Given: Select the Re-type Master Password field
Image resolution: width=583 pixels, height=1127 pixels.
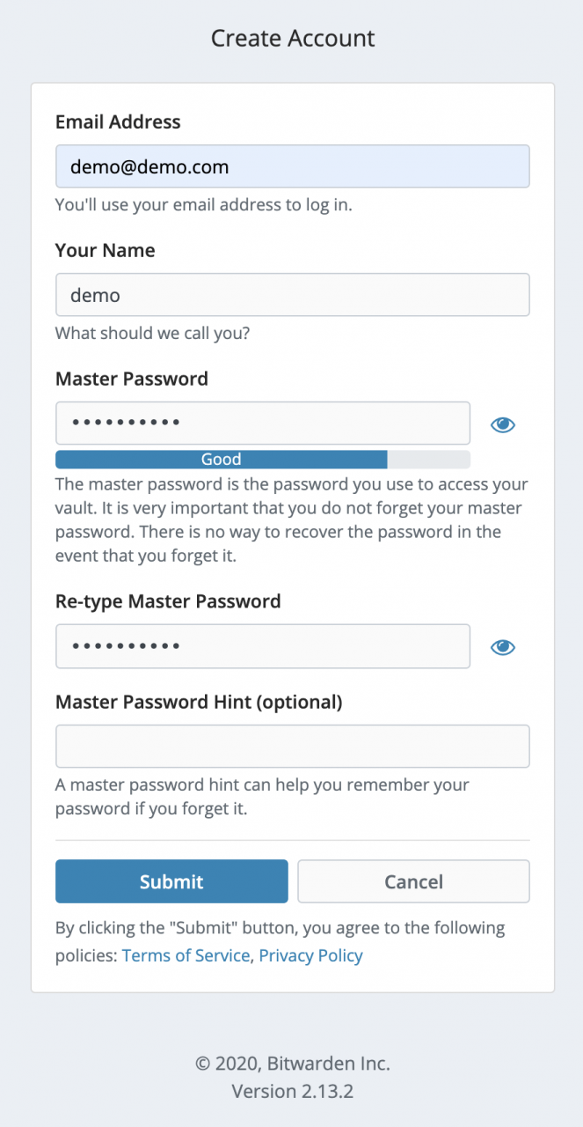Looking at the screenshot, I should pos(262,647).
